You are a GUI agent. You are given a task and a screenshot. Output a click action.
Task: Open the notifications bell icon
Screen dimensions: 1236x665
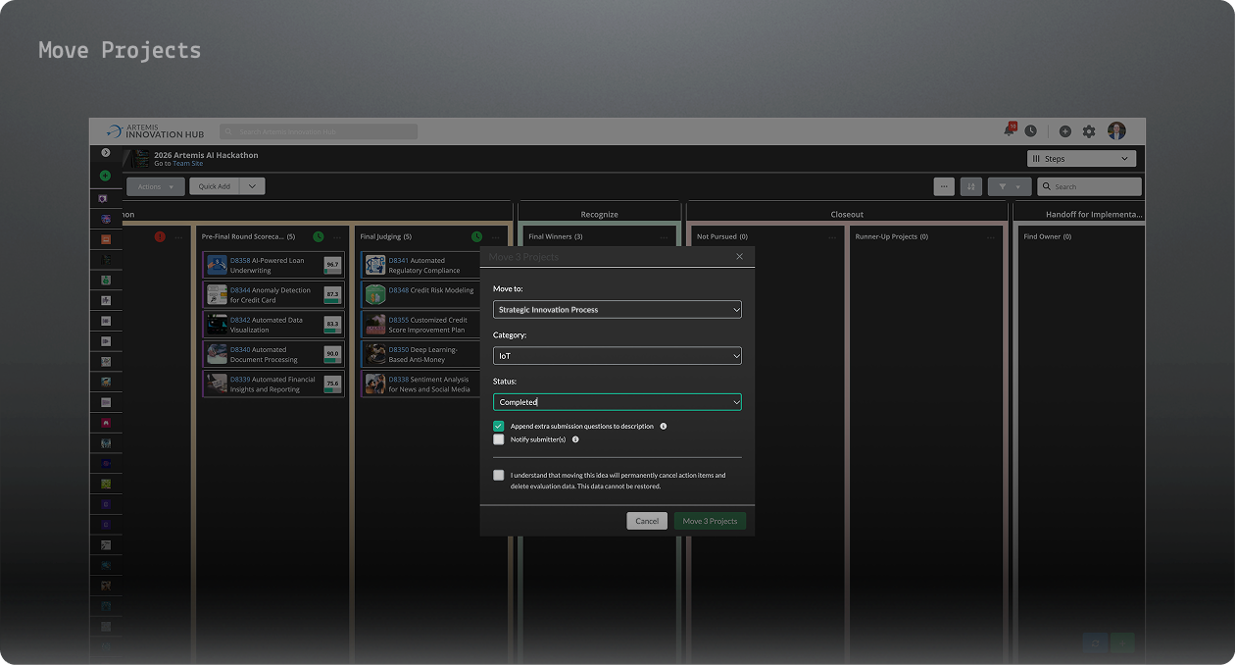[x=1009, y=130]
